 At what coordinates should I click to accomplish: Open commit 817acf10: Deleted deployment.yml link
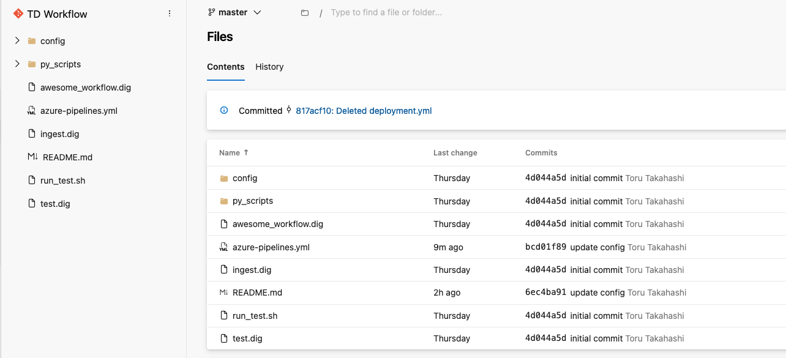tap(364, 111)
